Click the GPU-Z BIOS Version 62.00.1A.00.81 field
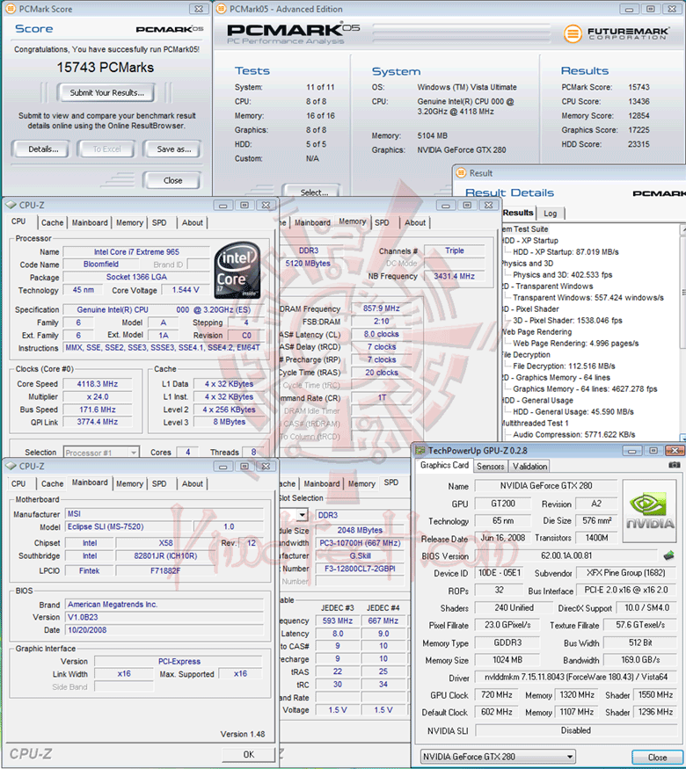This screenshot has height=769, width=686. coord(566,555)
